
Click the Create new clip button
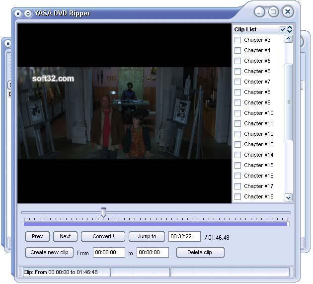click(x=49, y=253)
